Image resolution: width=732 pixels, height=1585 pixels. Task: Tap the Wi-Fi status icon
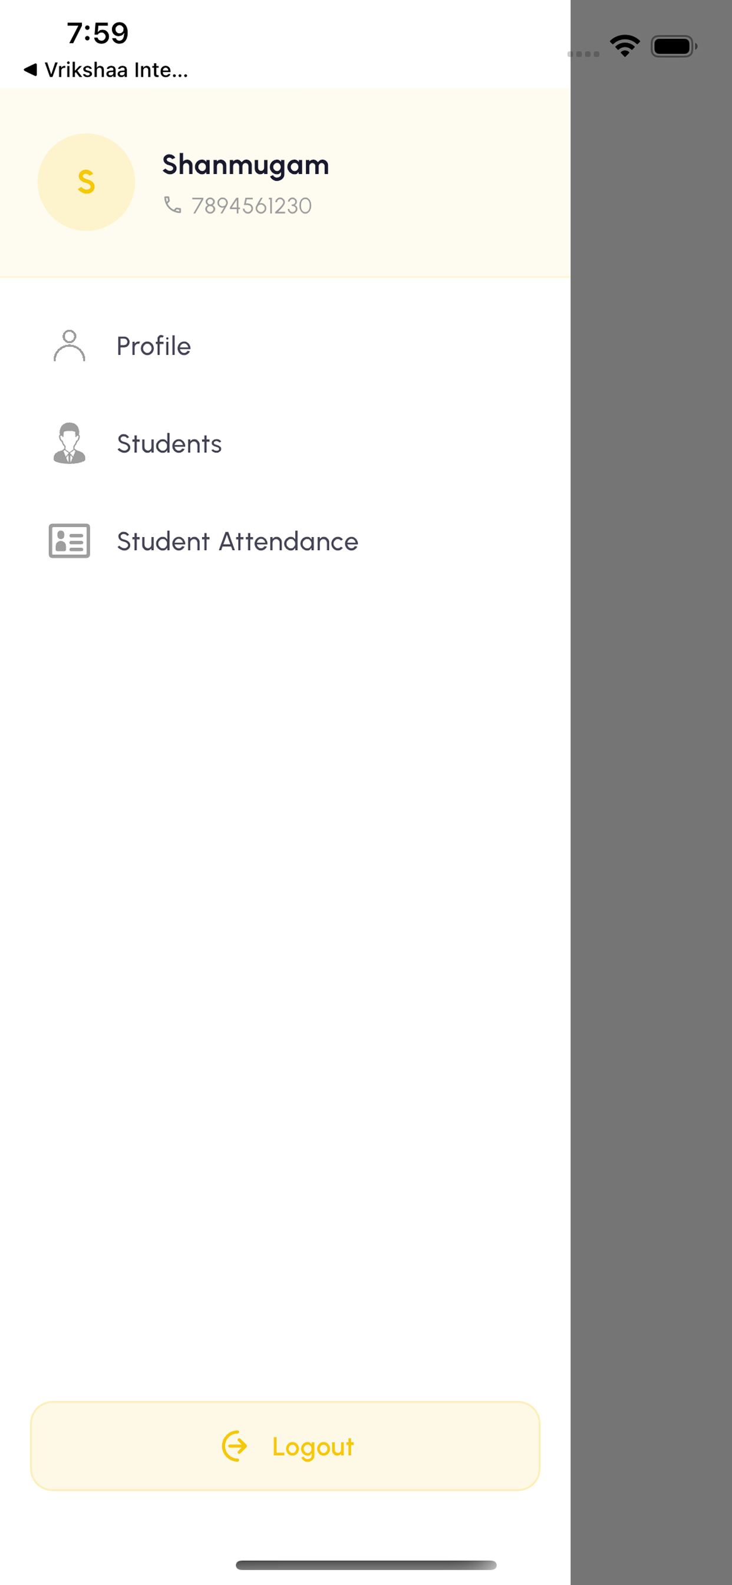click(x=625, y=46)
